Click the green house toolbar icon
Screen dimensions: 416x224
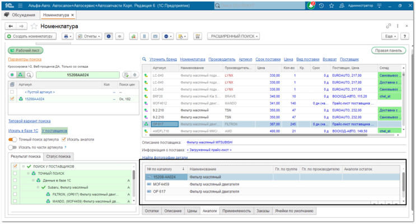133,36
